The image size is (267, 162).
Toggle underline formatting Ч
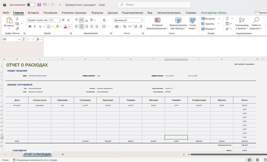point(40,26)
